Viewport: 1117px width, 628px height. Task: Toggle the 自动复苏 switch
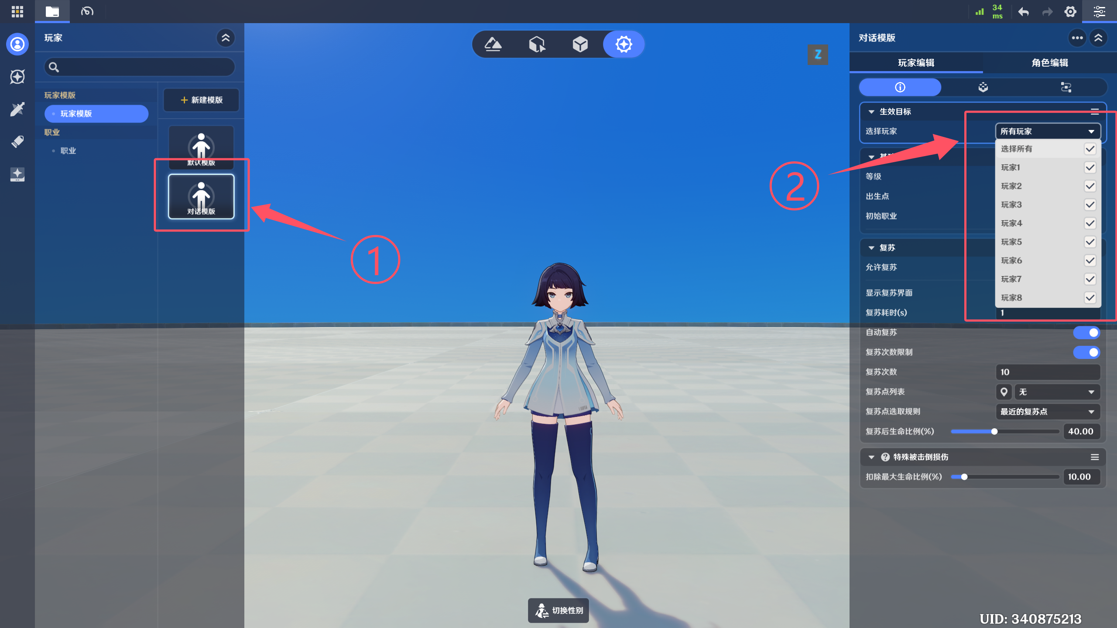[x=1086, y=333]
